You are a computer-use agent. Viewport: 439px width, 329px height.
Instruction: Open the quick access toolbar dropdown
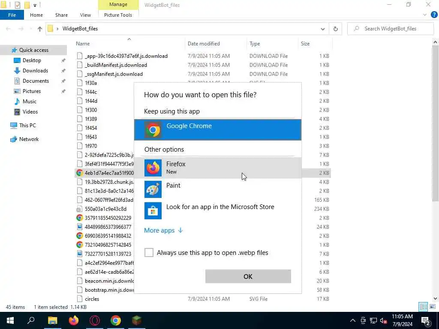point(35,5)
